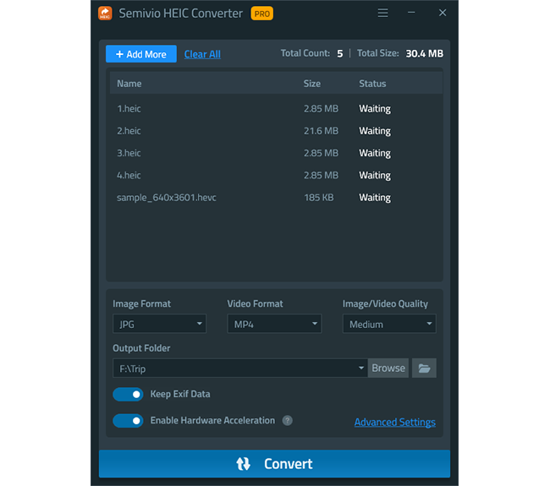Minimize the converter window

[x=411, y=13]
